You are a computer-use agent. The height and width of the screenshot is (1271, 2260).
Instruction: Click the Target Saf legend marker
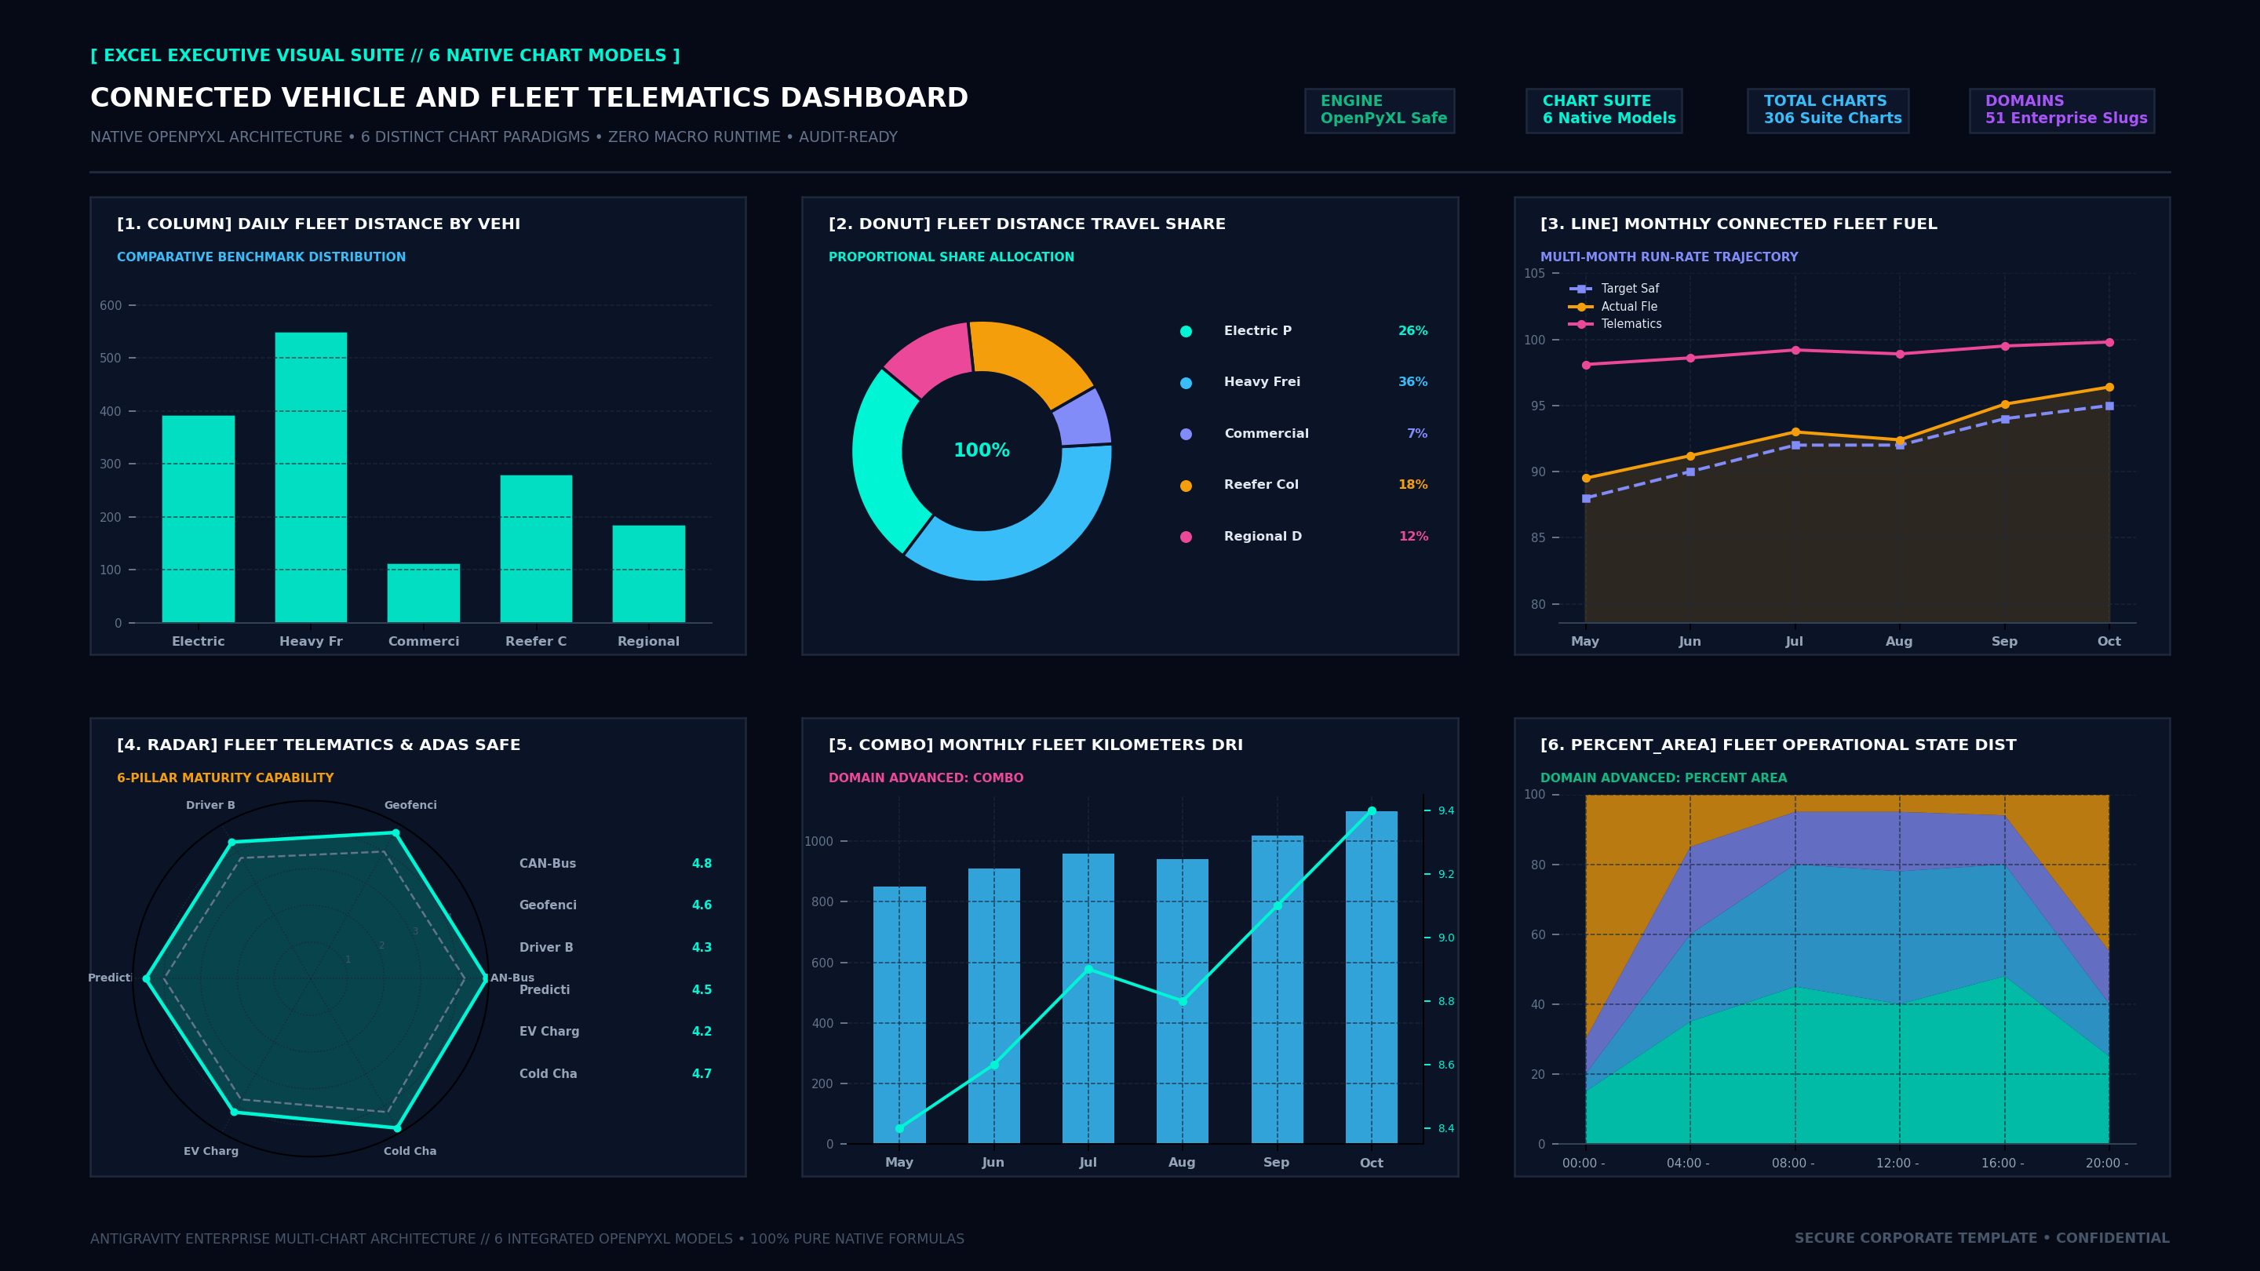click(1581, 289)
